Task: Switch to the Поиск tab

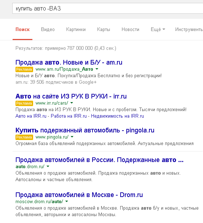Action: pos(23,30)
